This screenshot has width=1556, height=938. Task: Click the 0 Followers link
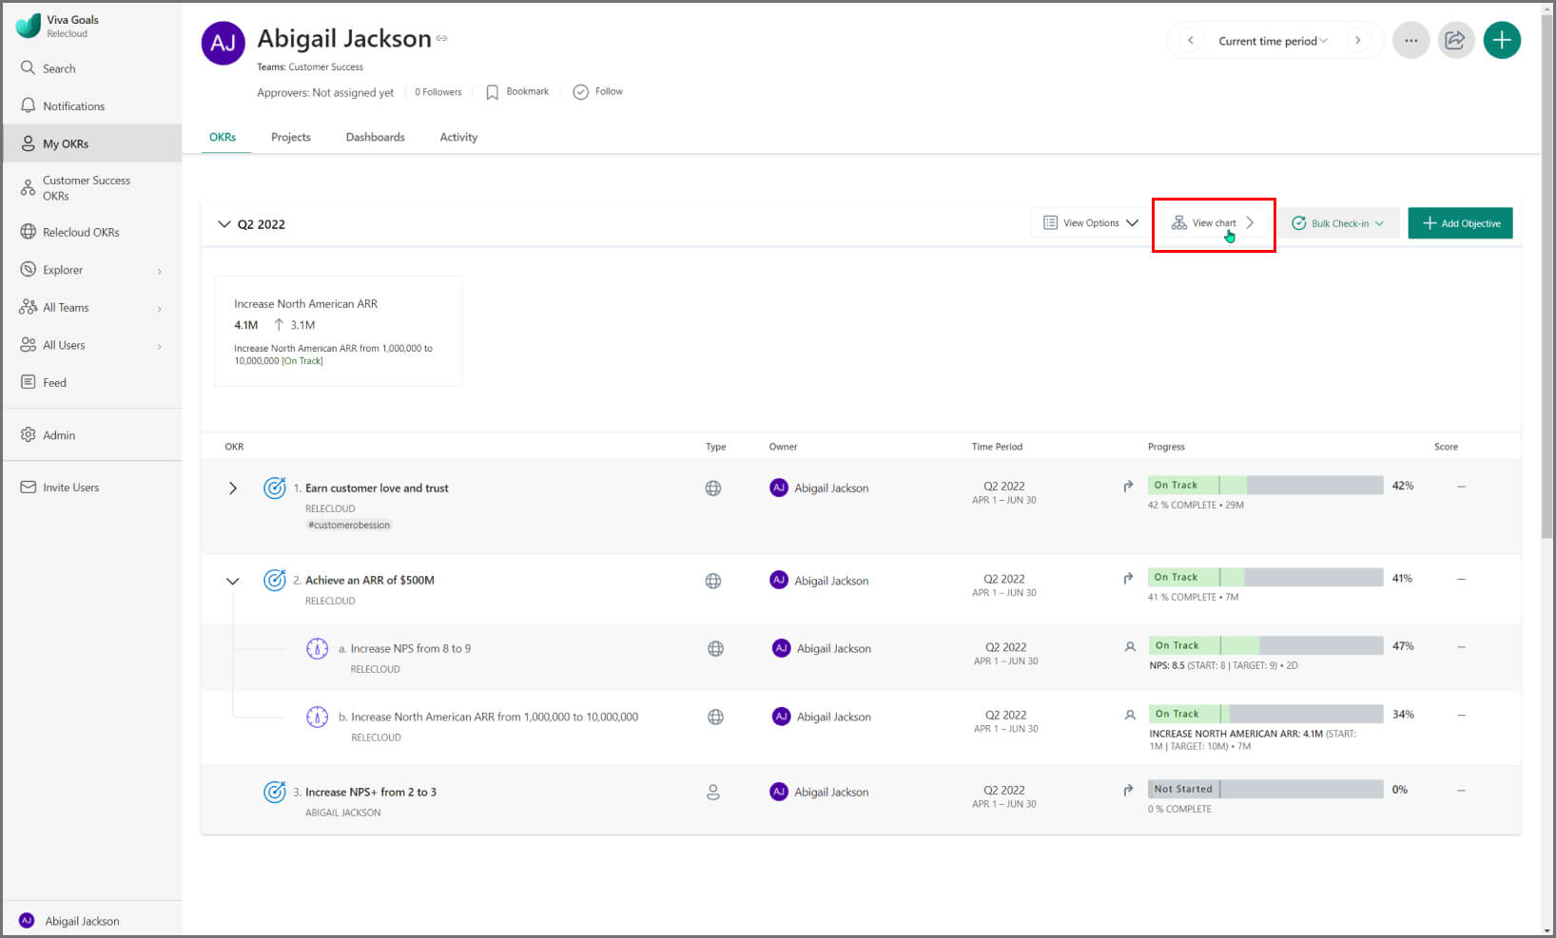pos(438,92)
